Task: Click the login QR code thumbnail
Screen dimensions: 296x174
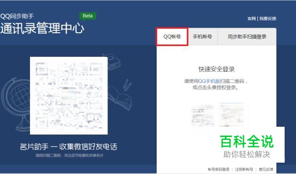Action: pos(203,115)
